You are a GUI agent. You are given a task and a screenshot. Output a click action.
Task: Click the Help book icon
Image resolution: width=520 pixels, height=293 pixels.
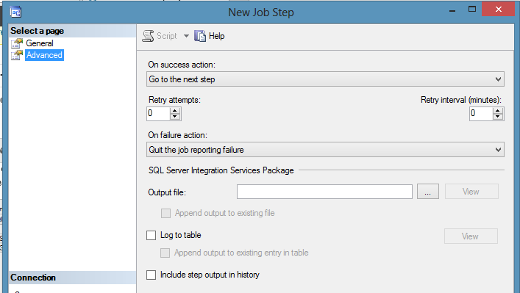[200, 36]
